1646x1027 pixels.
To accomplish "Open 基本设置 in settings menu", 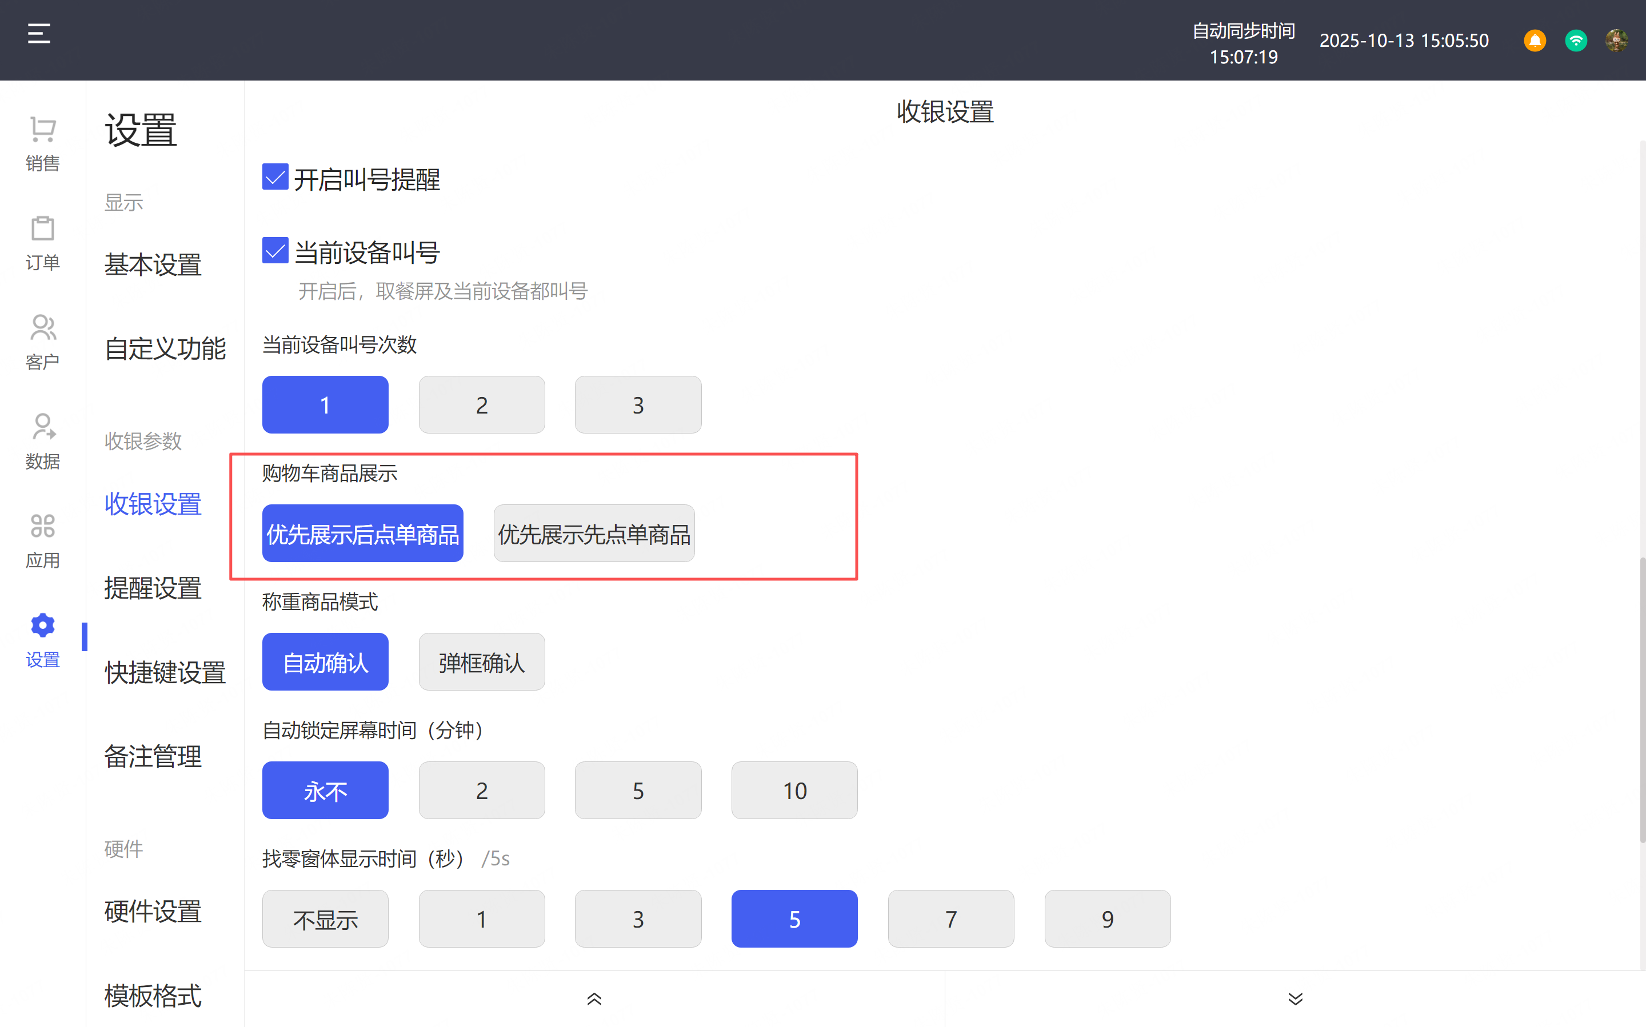I will tap(153, 265).
